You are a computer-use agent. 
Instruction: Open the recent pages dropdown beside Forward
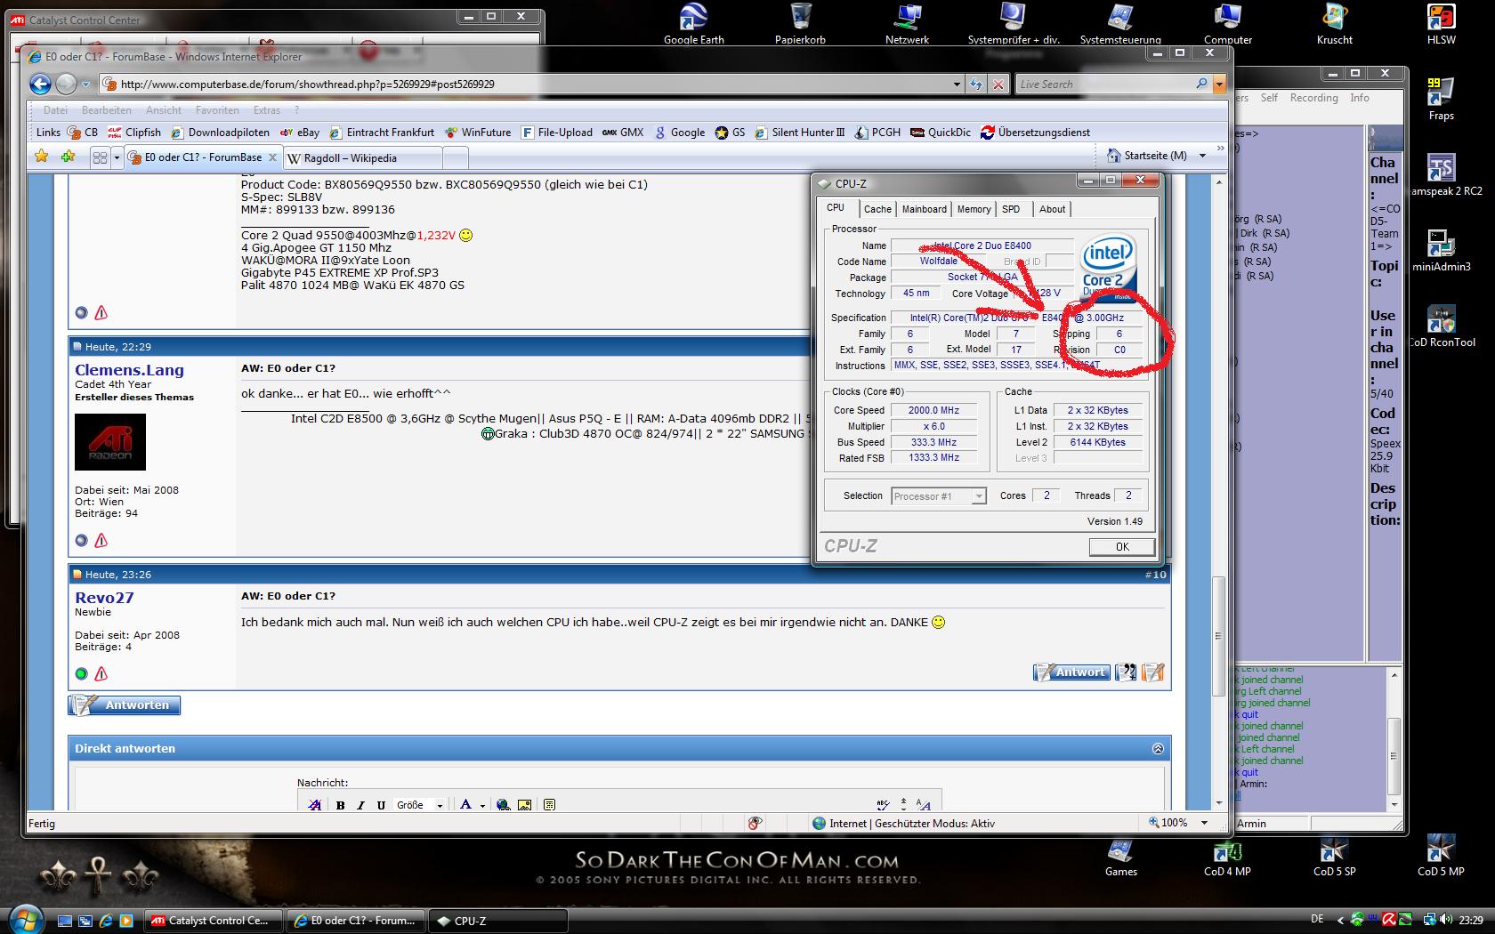coord(85,85)
